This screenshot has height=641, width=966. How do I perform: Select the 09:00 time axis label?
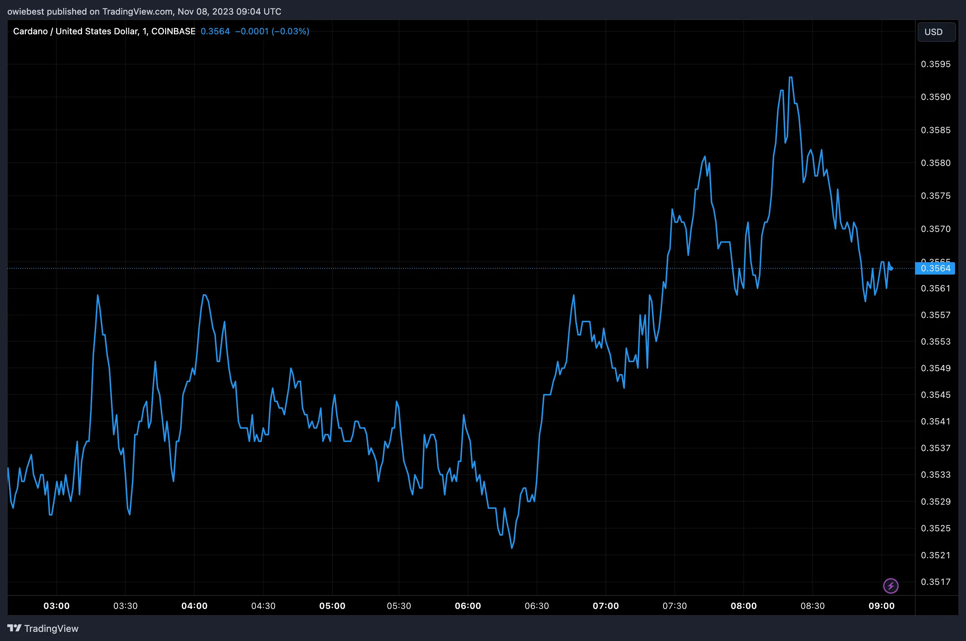pos(881,606)
